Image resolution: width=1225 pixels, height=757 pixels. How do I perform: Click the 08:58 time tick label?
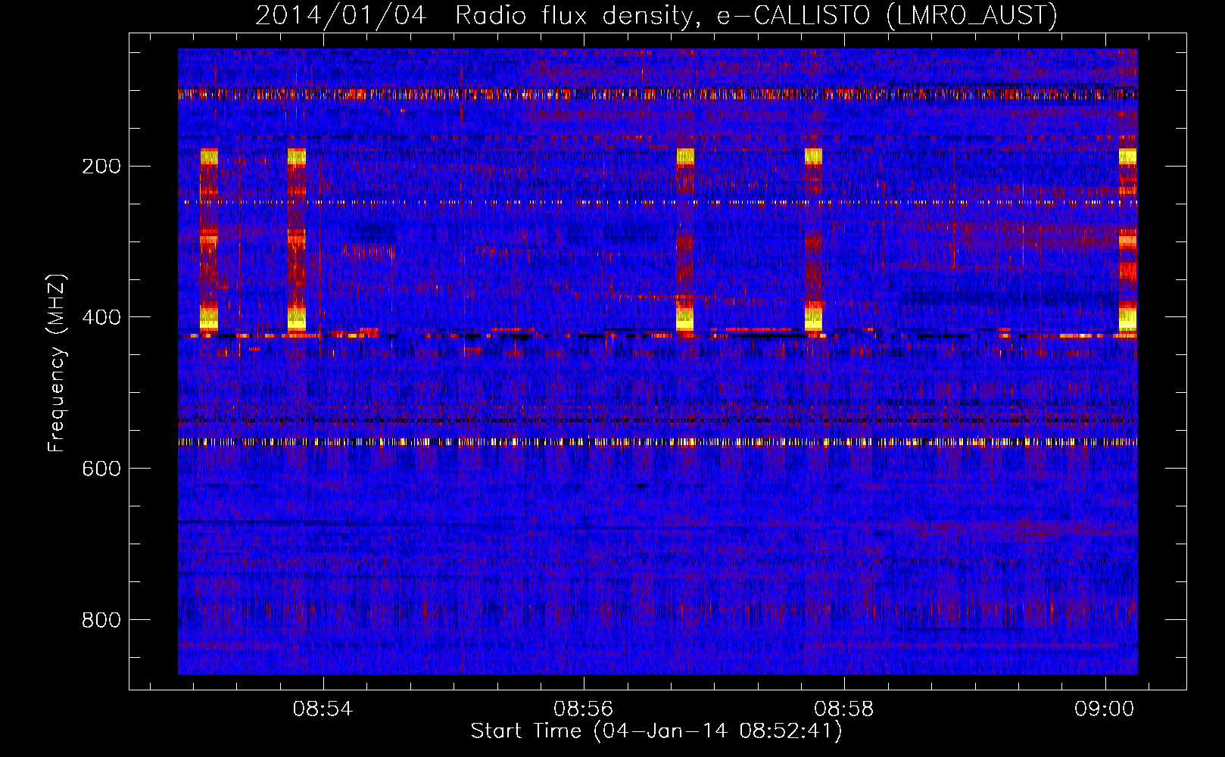[844, 709]
